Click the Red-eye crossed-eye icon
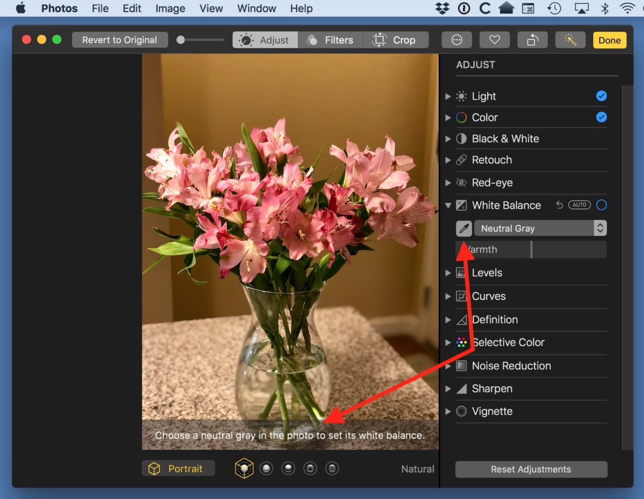Image resolution: width=644 pixels, height=499 pixels. [461, 183]
